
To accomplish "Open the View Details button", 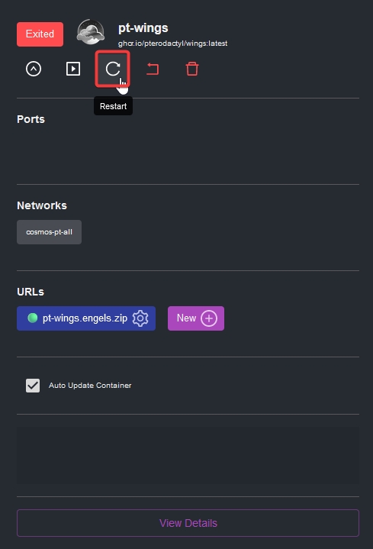I will [188, 523].
